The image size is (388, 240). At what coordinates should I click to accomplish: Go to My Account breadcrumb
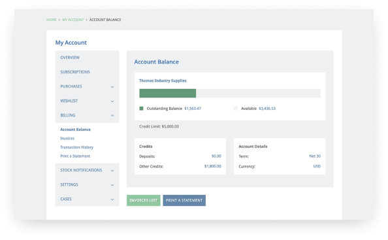tap(73, 20)
